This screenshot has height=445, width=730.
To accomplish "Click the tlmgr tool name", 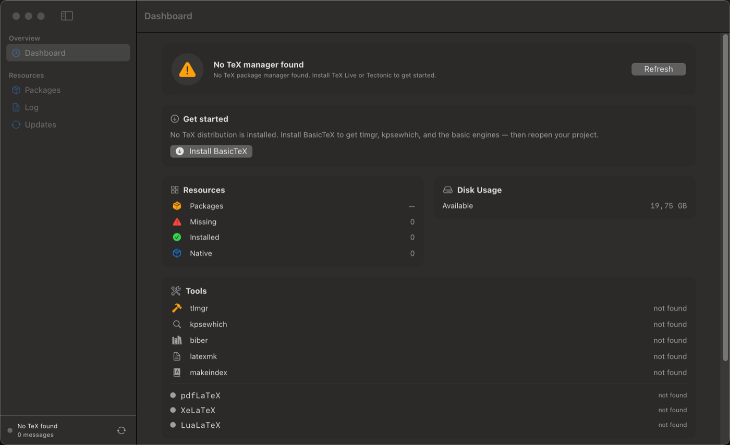I will pyautogui.click(x=199, y=308).
